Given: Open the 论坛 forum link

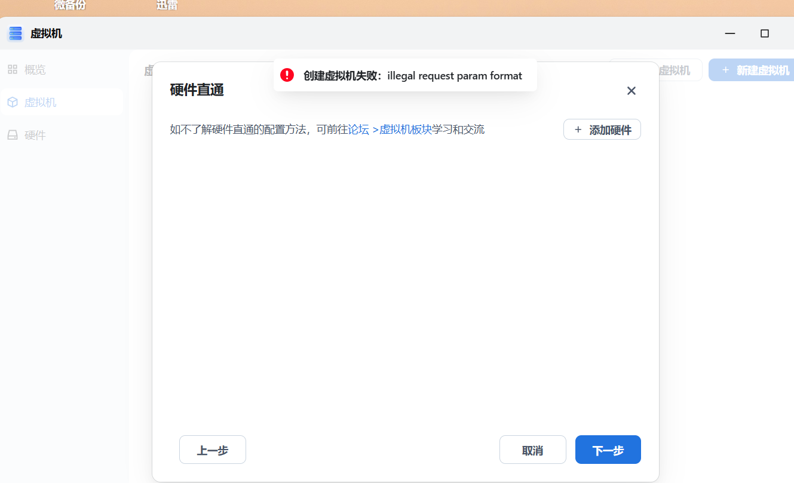Looking at the screenshot, I should pyautogui.click(x=359, y=129).
